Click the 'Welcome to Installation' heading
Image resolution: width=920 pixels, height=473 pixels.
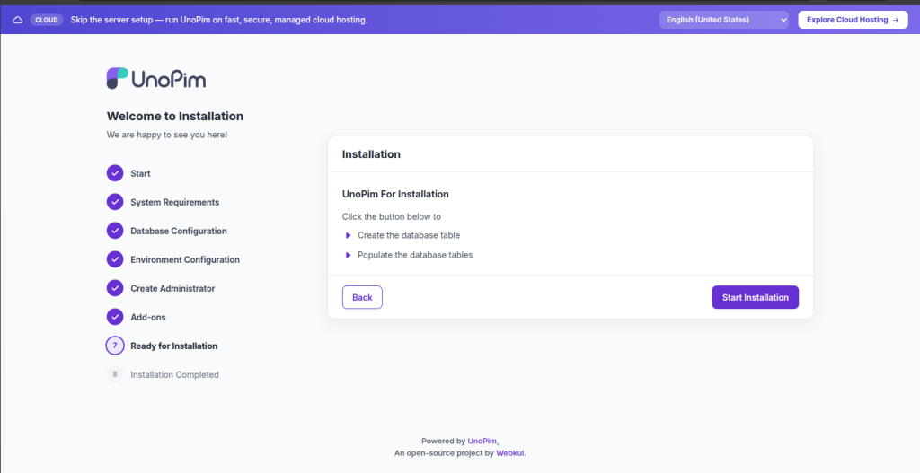coord(175,116)
